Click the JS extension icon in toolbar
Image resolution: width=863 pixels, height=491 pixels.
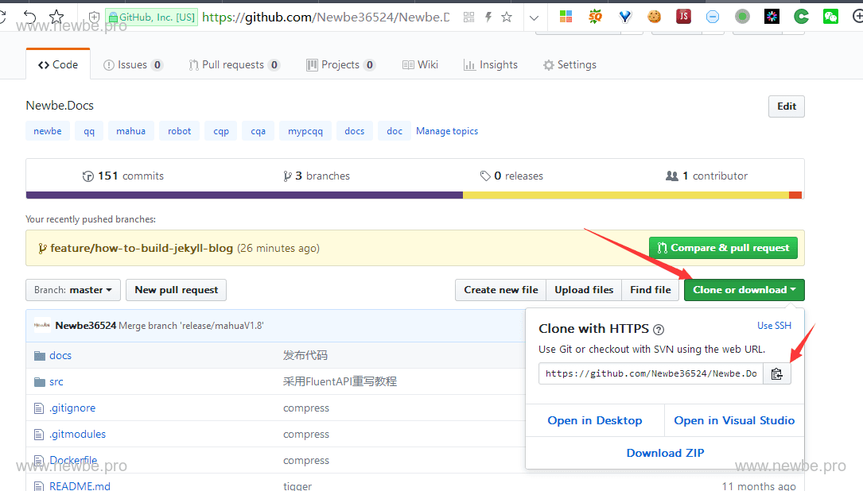683,17
